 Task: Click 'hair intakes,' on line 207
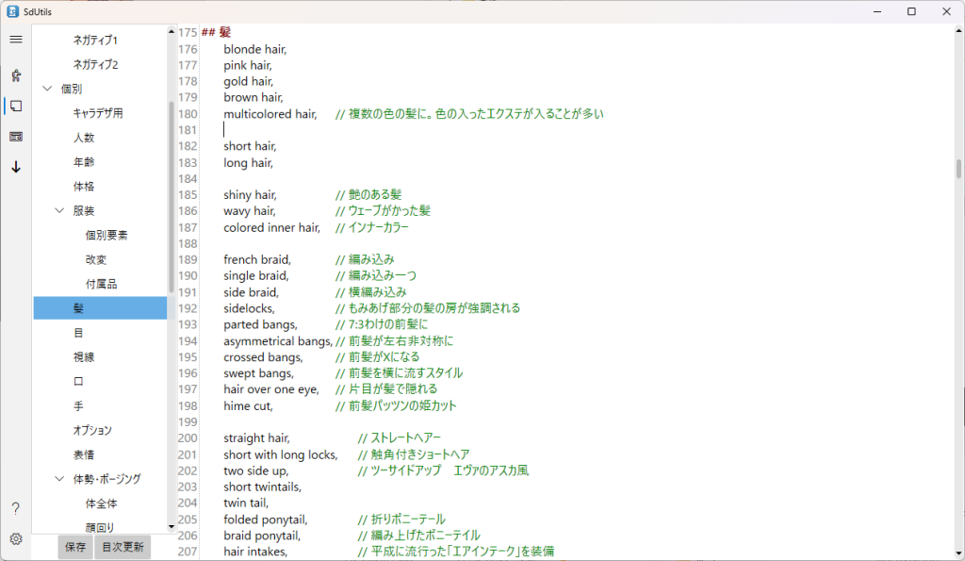[x=255, y=552]
